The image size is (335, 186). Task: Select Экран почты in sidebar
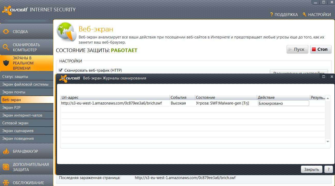pyautogui.click(x=14, y=92)
